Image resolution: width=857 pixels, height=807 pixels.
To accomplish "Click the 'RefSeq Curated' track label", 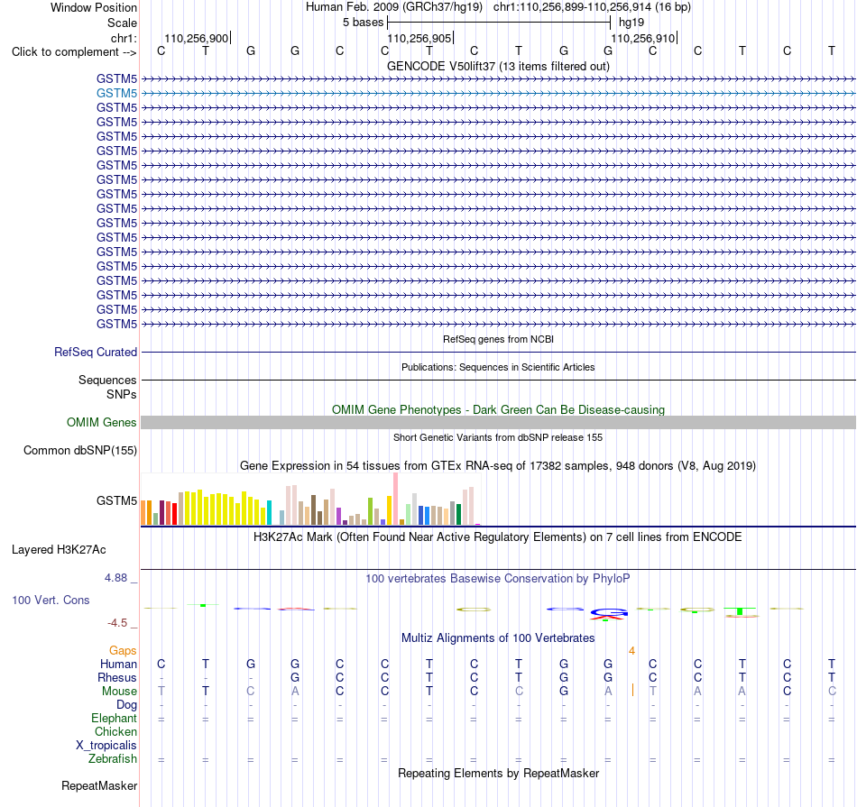I will pyautogui.click(x=95, y=352).
